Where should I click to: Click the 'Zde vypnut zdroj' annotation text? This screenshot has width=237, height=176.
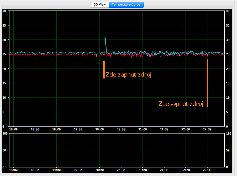(181, 104)
